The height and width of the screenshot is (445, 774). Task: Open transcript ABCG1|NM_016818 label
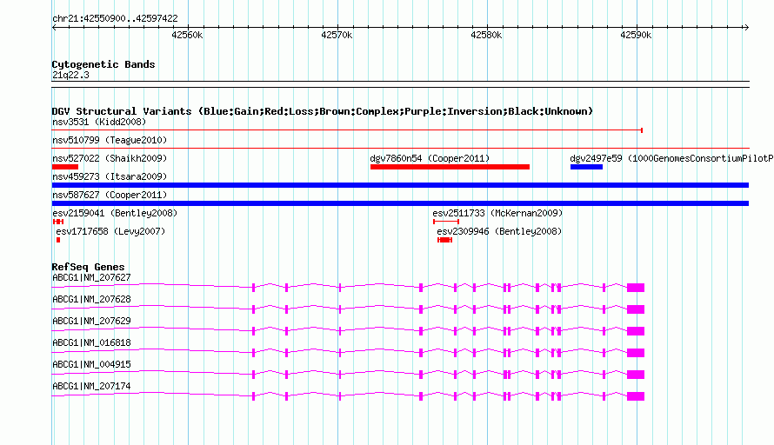click(x=91, y=343)
